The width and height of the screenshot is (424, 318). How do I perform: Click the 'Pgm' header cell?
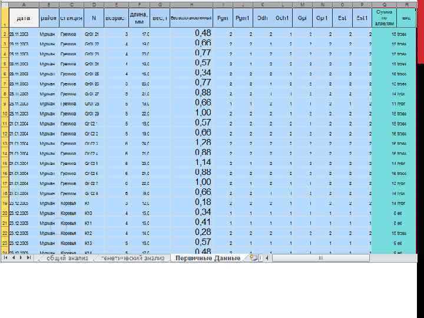coord(223,18)
